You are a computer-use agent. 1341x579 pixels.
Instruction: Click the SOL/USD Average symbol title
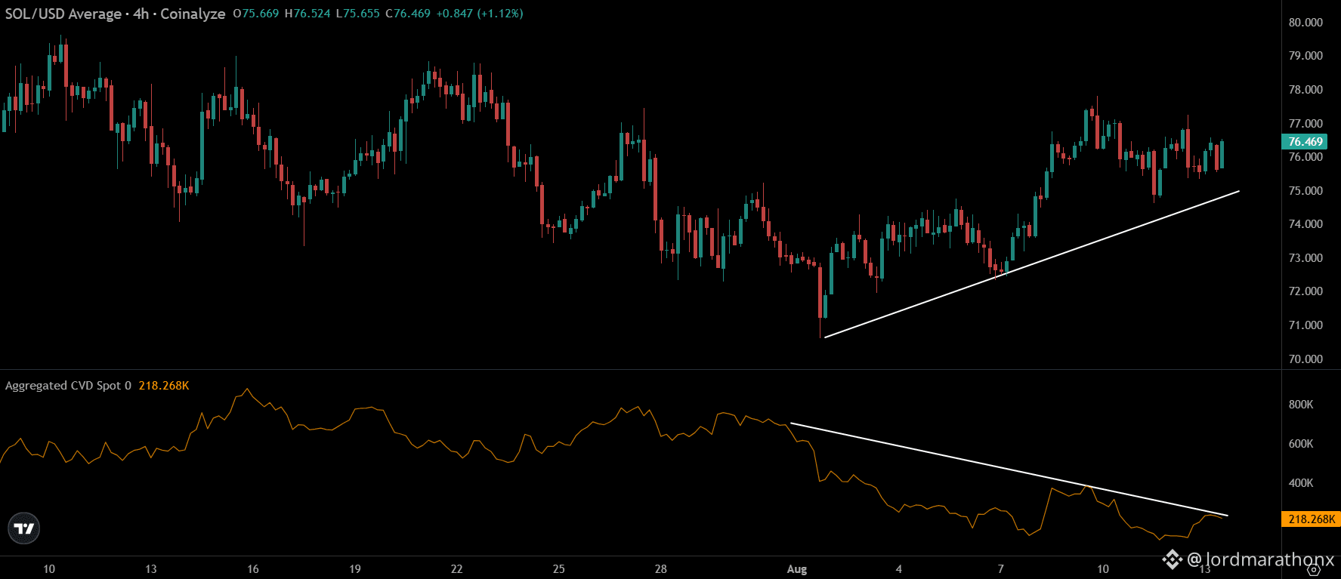tap(63, 14)
